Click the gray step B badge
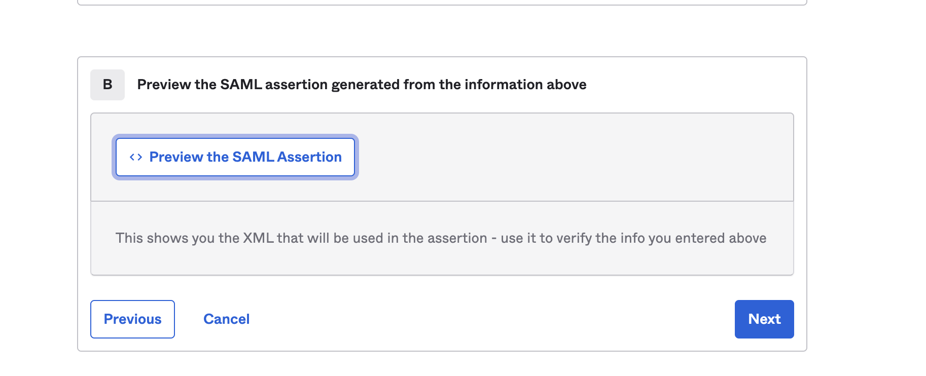This screenshot has height=376, width=926. point(108,85)
